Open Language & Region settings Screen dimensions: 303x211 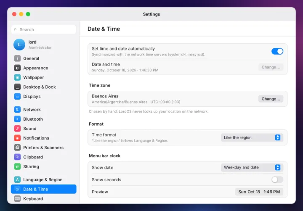click(43, 179)
